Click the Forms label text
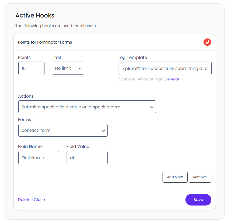Viewport: 231px width, 223px height. coord(25,120)
